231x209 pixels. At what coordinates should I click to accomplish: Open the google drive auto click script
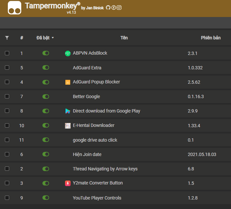tap(95, 140)
